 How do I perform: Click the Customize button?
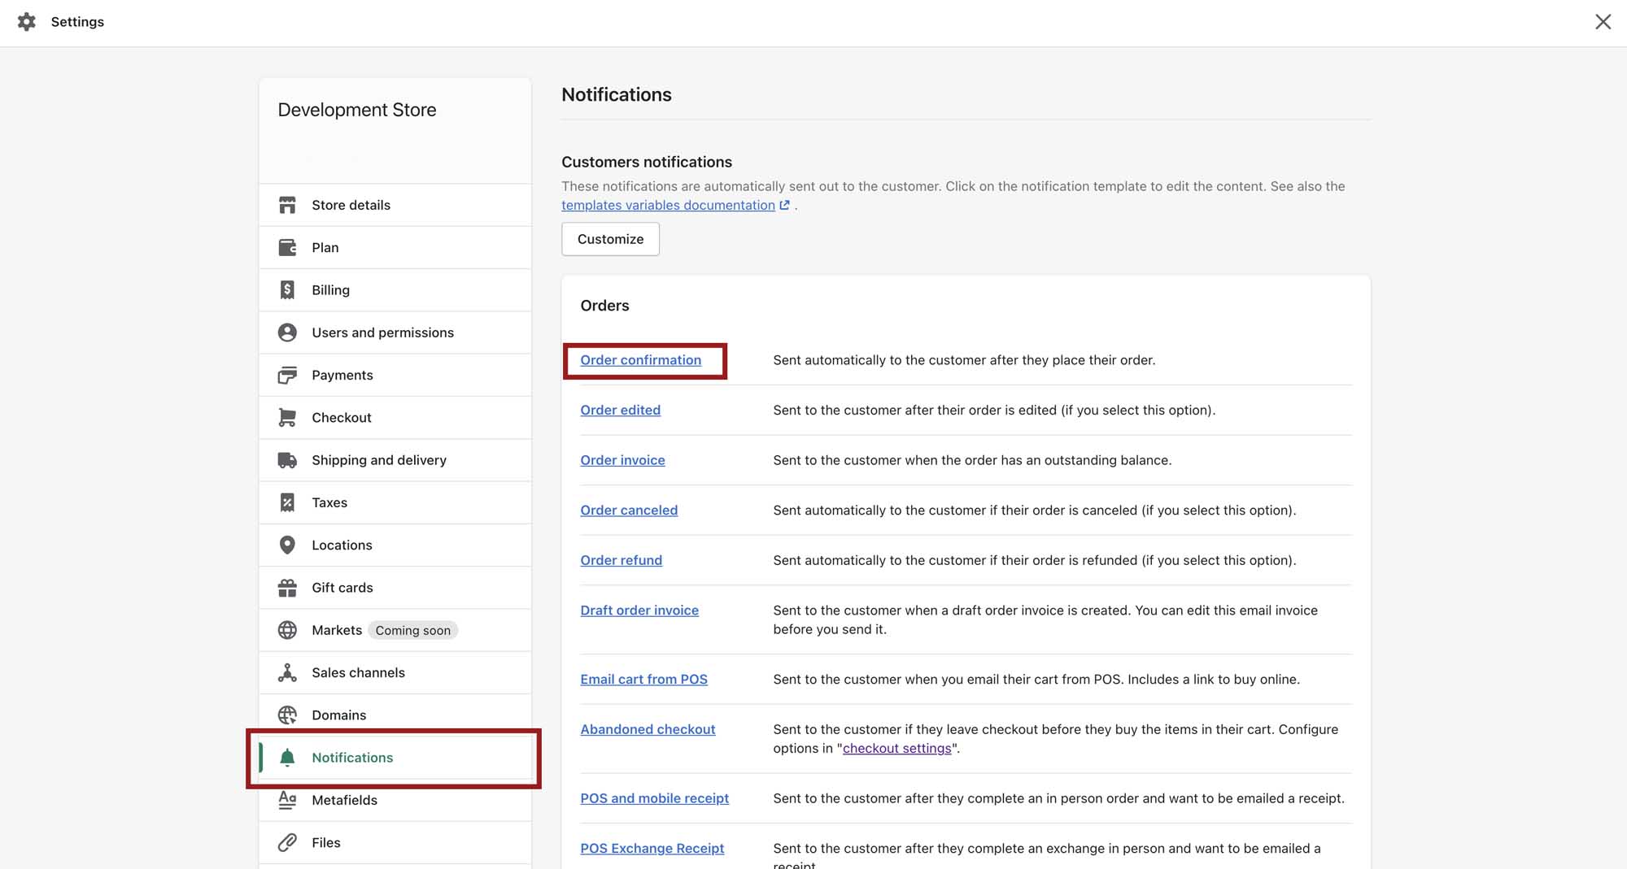(610, 239)
